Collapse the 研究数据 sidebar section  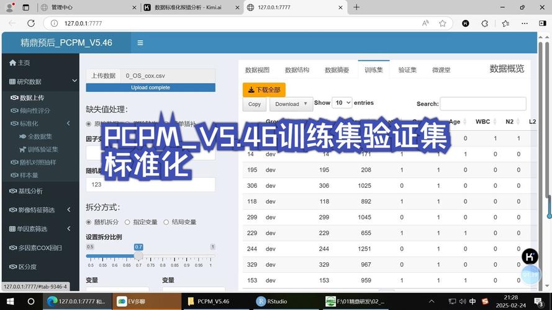[x=75, y=81]
